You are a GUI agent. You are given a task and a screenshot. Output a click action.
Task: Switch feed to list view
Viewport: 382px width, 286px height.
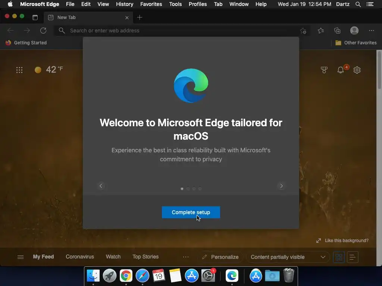click(x=352, y=257)
